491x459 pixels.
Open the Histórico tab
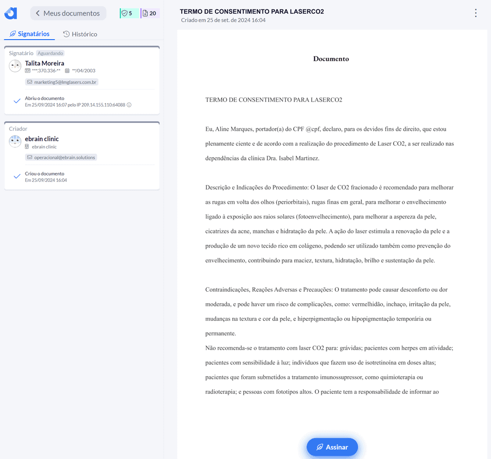click(80, 34)
